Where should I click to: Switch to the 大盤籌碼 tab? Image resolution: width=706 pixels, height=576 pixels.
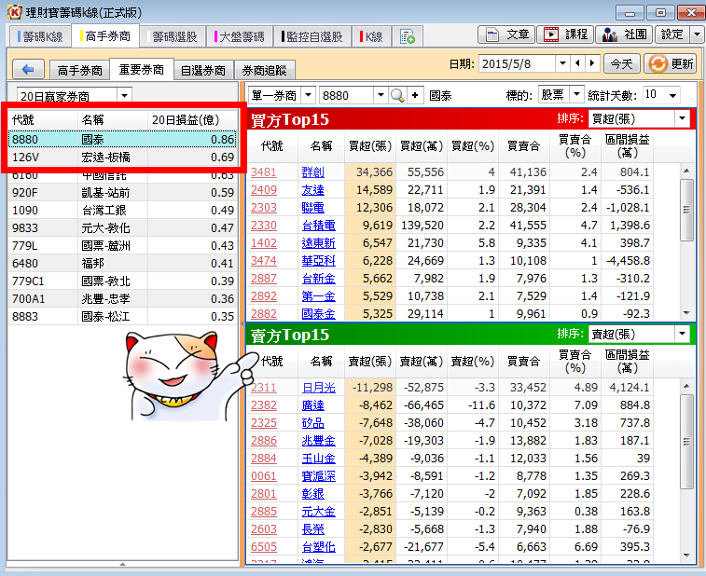(x=240, y=36)
